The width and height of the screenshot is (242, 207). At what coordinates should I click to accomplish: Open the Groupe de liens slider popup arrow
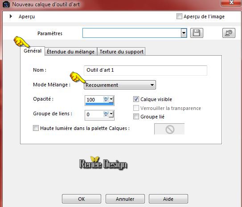[111, 114]
